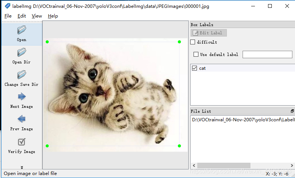
Task: Click bottom-right green bounding box vertex
Action: coord(179,146)
